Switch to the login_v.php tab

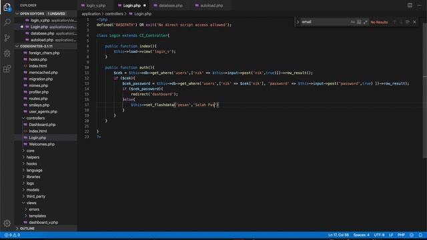[95, 5]
